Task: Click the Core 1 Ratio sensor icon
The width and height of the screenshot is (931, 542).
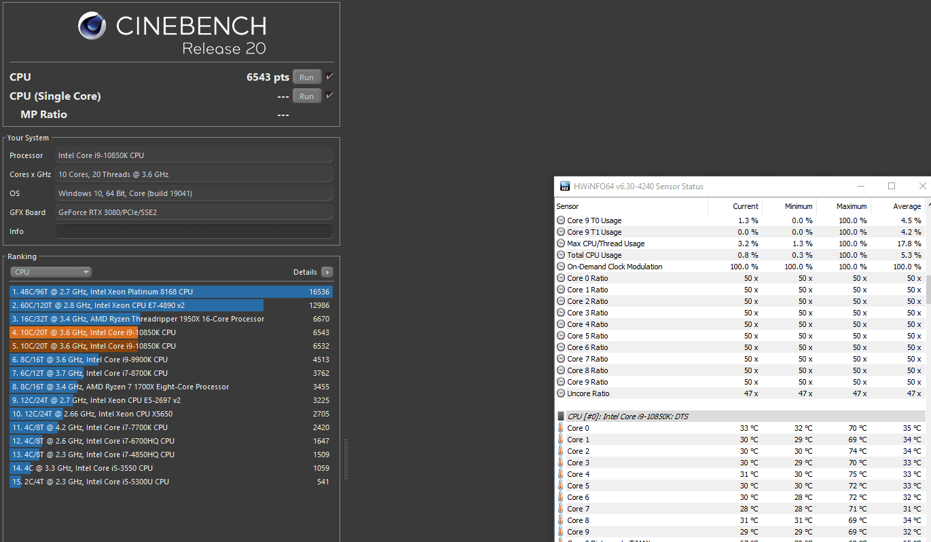Action: pos(561,290)
